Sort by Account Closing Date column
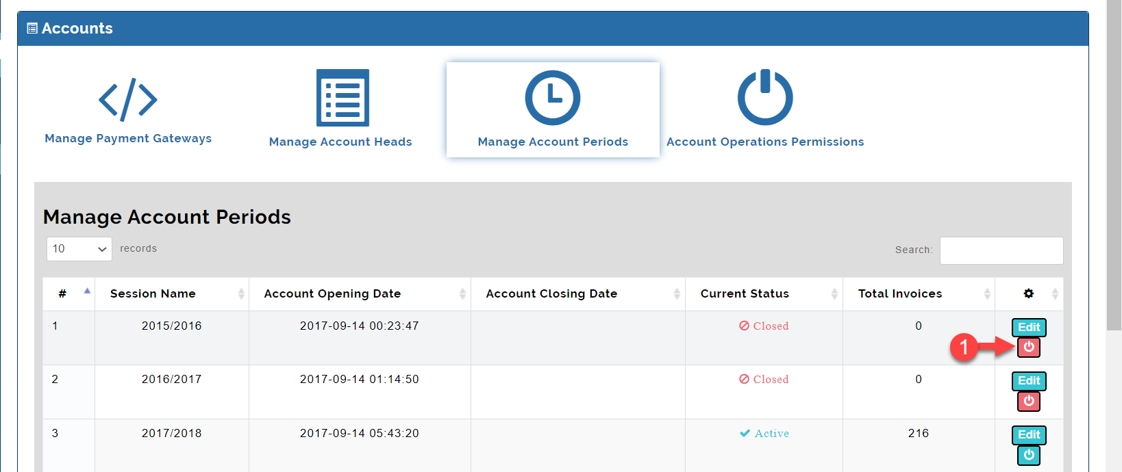Screen dimensions: 1122x472 click(578, 293)
